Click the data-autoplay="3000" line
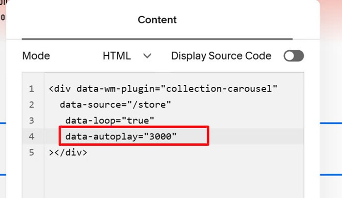 coord(121,137)
